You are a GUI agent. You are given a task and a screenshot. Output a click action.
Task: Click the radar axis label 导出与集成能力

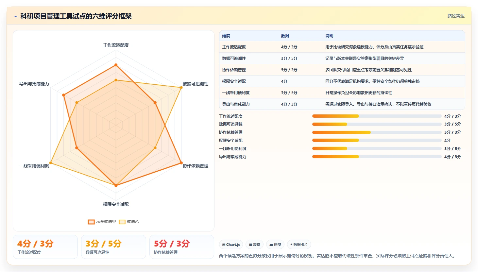(x=34, y=84)
